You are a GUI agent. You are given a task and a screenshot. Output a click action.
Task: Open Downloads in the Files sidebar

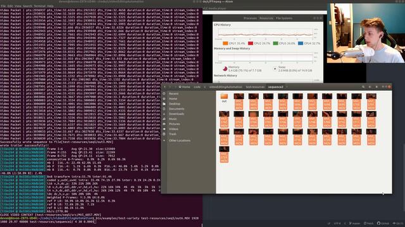[177, 113]
